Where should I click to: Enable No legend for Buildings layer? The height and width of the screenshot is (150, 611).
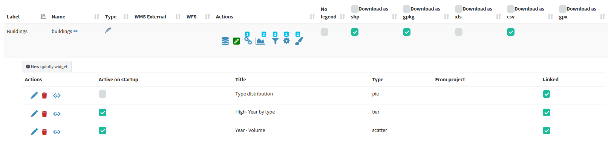pos(325,32)
